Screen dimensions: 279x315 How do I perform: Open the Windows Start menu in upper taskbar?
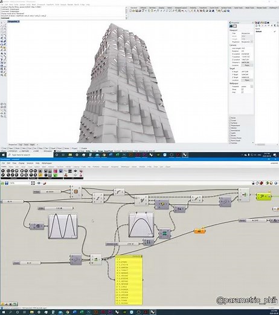click(x=3, y=155)
